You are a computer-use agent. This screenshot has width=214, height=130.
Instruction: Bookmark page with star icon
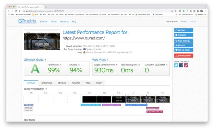175,11
